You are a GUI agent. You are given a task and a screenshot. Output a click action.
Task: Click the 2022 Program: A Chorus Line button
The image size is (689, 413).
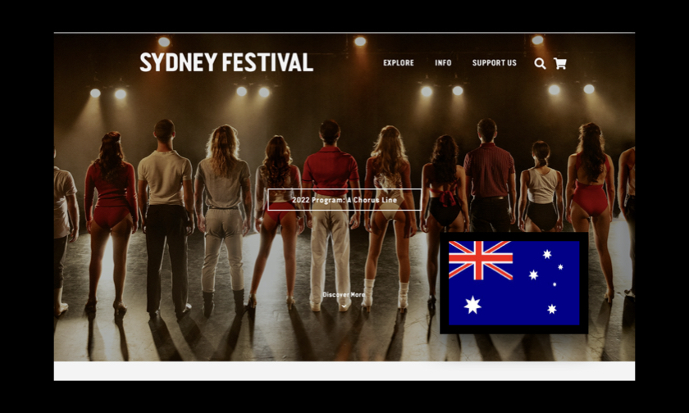click(x=344, y=200)
